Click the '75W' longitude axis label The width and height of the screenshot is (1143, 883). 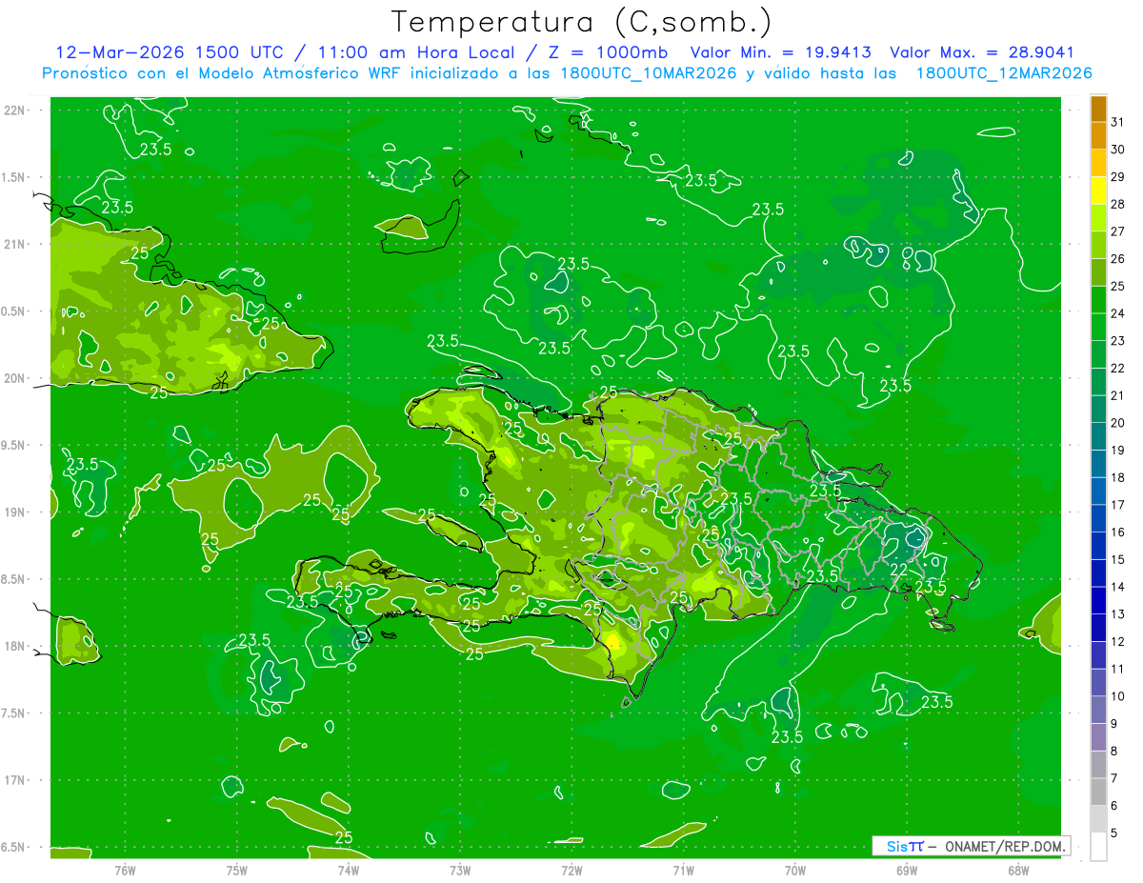(237, 870)
